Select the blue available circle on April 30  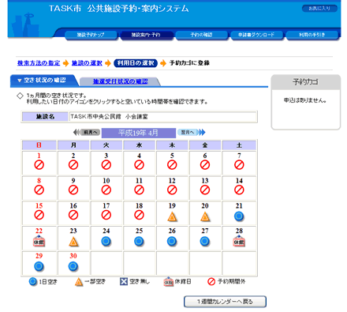[x=73, y=266]
